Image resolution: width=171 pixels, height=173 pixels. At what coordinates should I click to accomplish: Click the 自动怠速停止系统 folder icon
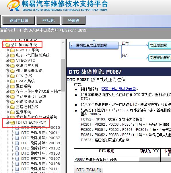(x=12, y=97)
